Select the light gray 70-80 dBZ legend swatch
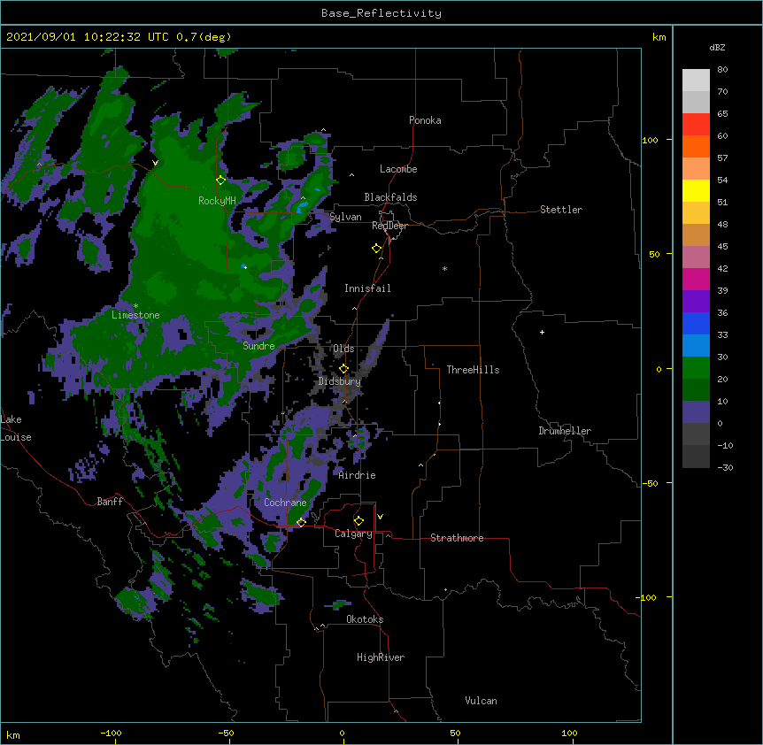This screenshot has width=763, height=745. point(696,81)
